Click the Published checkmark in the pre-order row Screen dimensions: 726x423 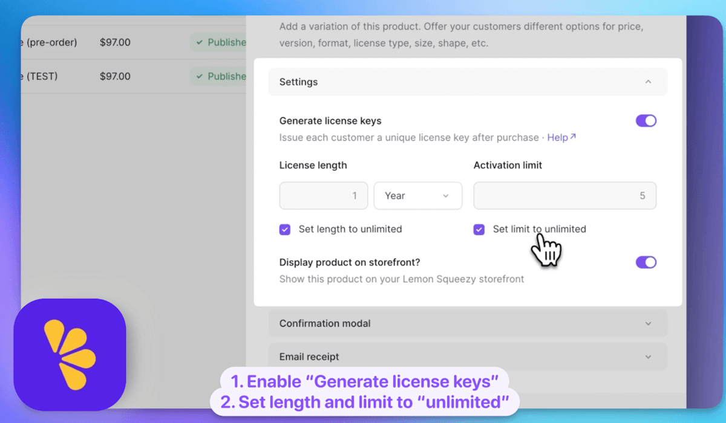click(x=200, y=43)
